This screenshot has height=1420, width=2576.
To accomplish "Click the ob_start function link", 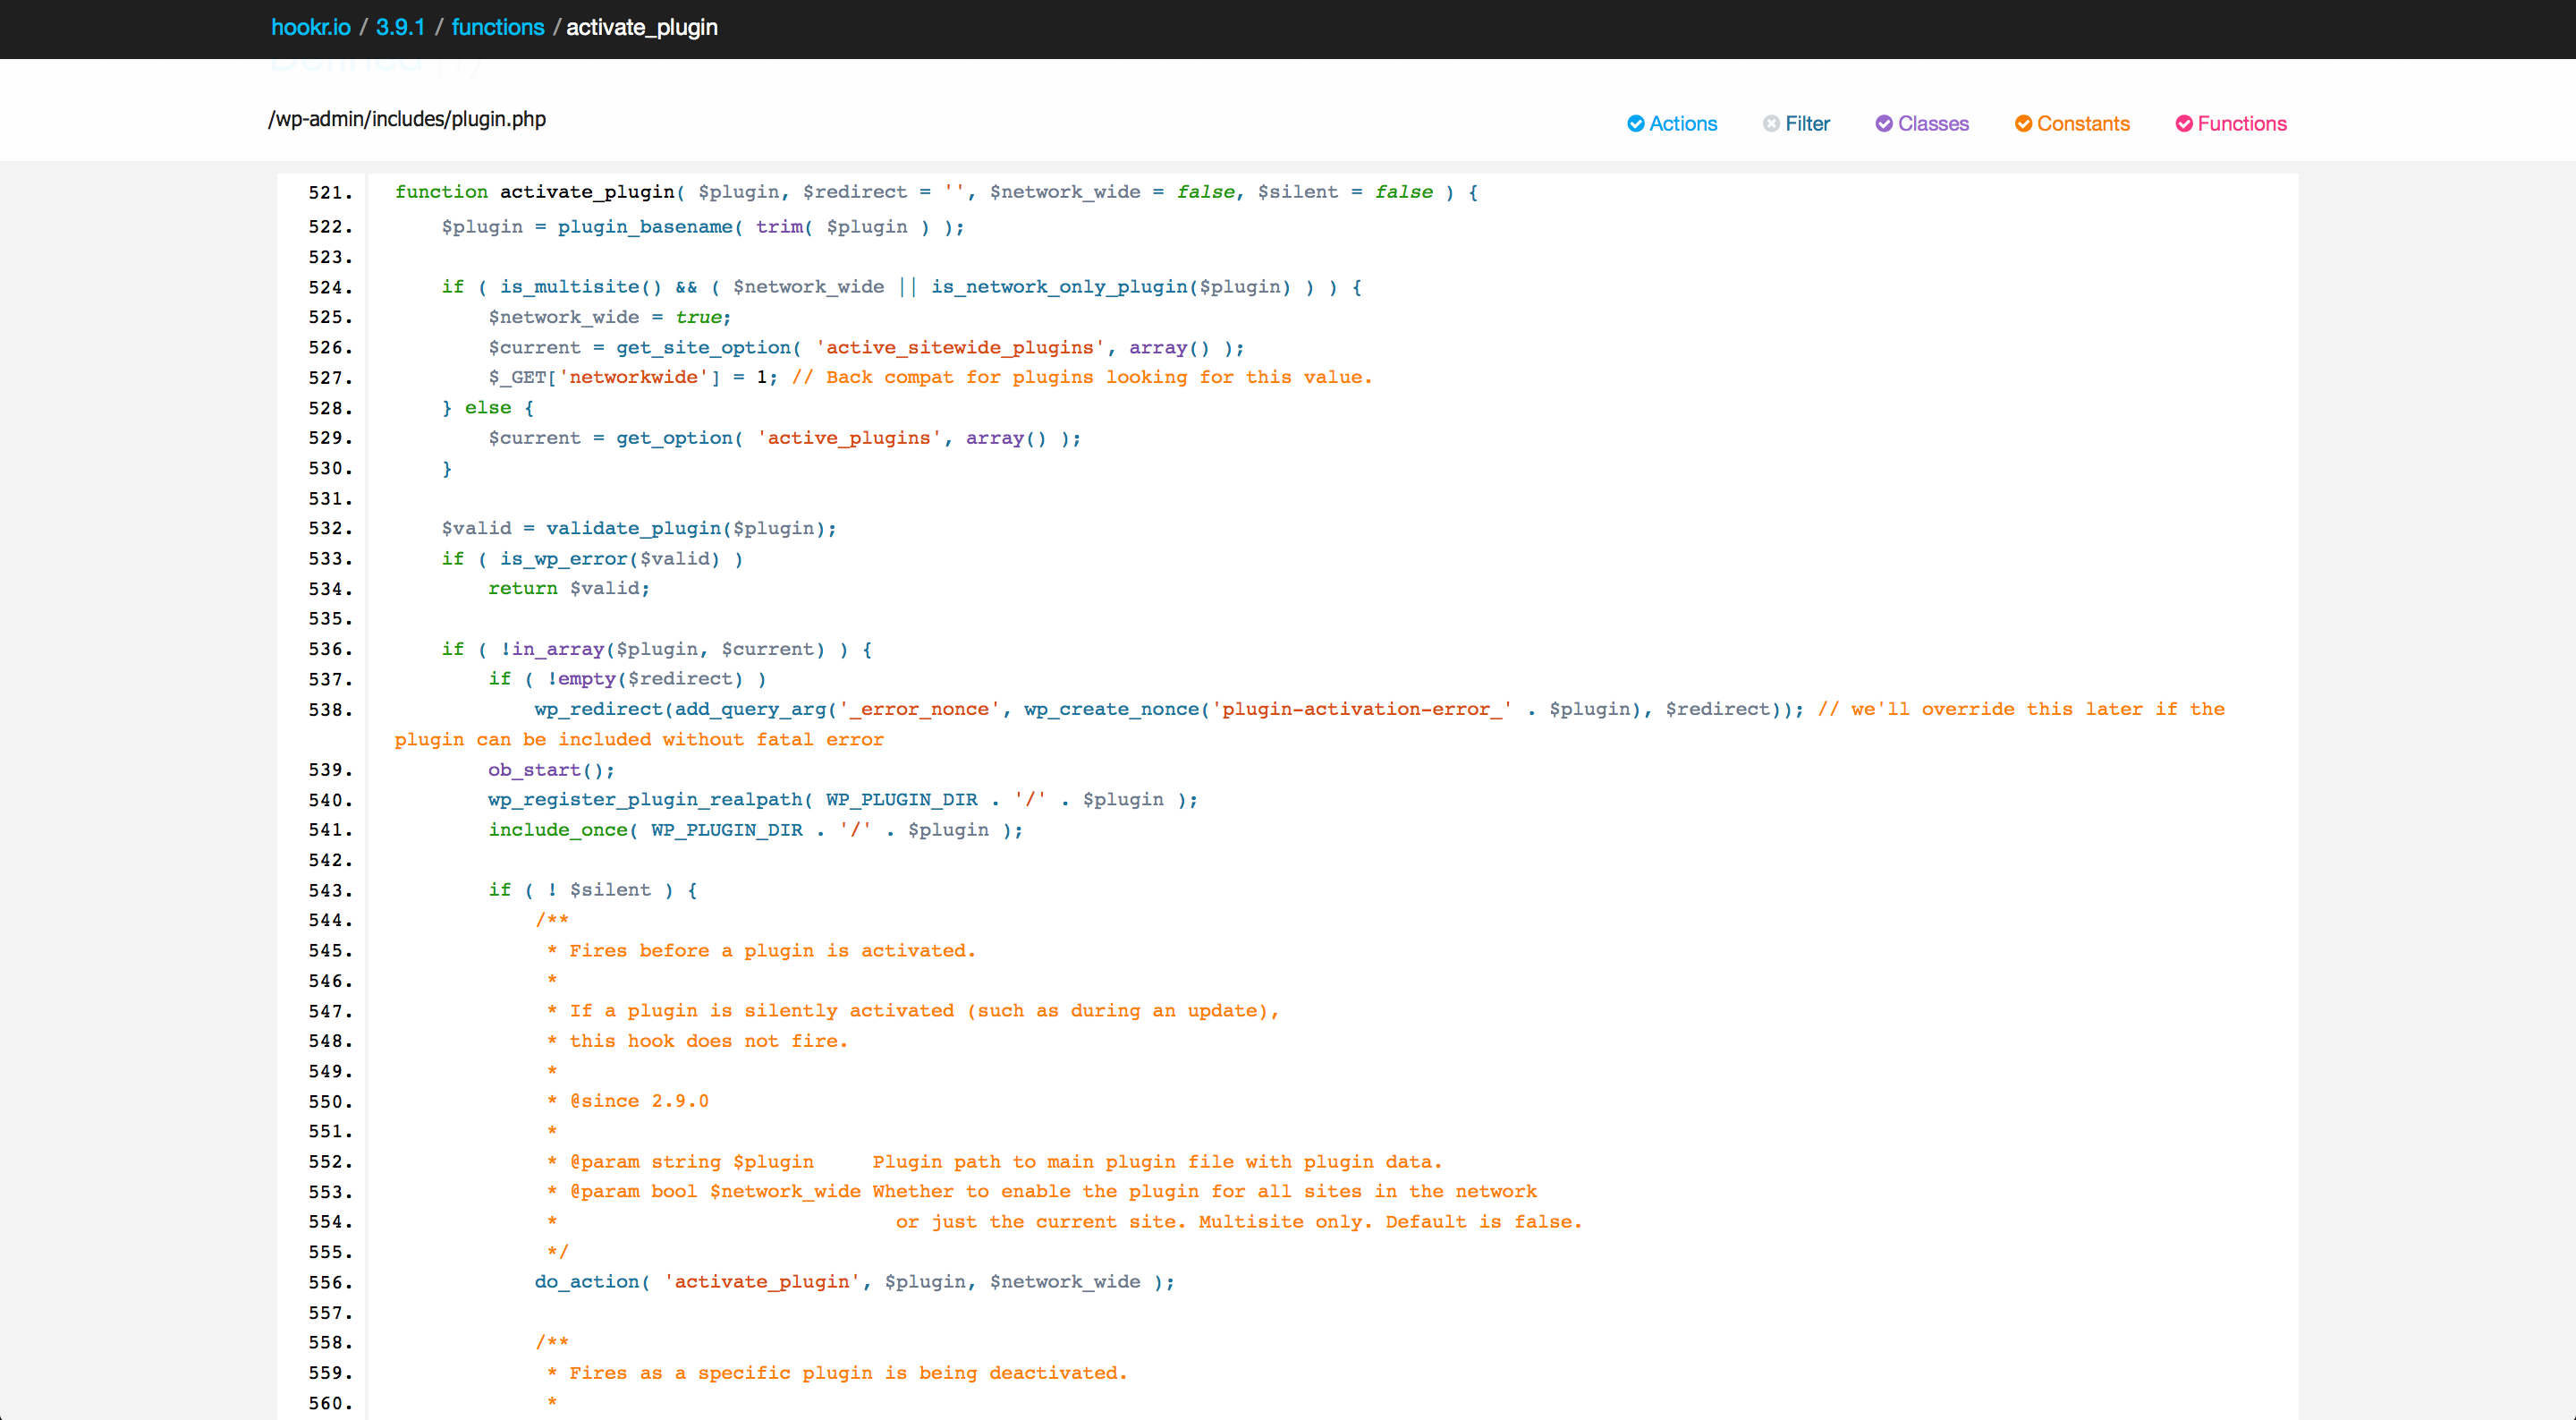I will tap(534, 770).
